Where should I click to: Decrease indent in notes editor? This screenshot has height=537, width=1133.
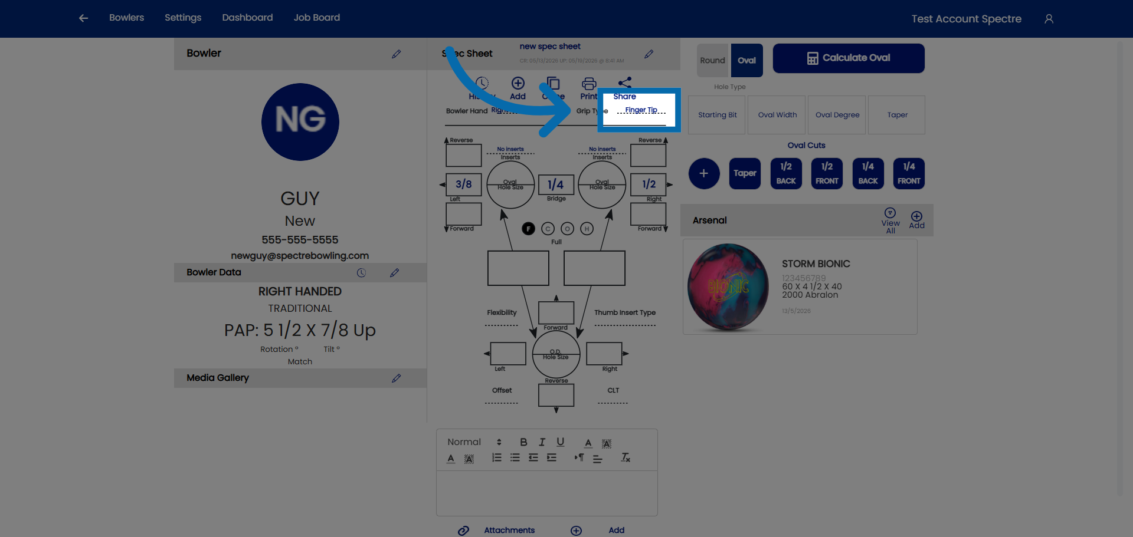click(x=533, y=457)
